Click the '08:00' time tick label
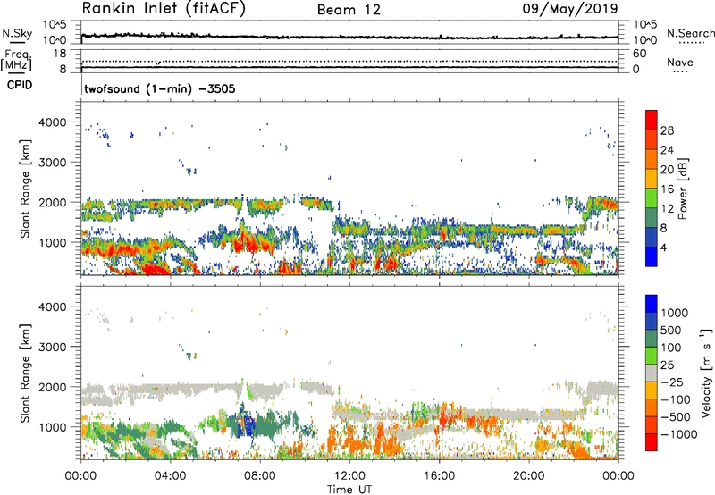The height and width of the screenshot is (495, 715). click(x=260, y=476)
